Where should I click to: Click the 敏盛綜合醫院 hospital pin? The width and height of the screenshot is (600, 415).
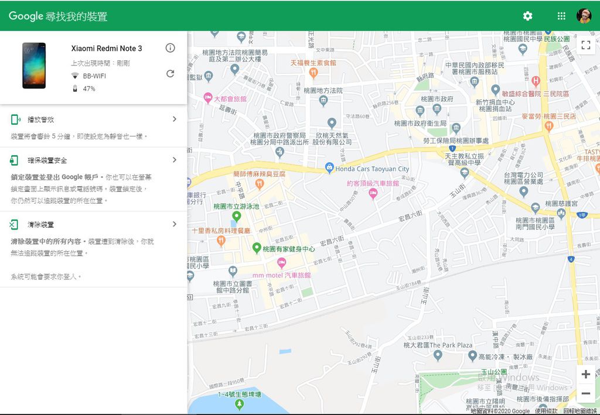click(536, 81)
